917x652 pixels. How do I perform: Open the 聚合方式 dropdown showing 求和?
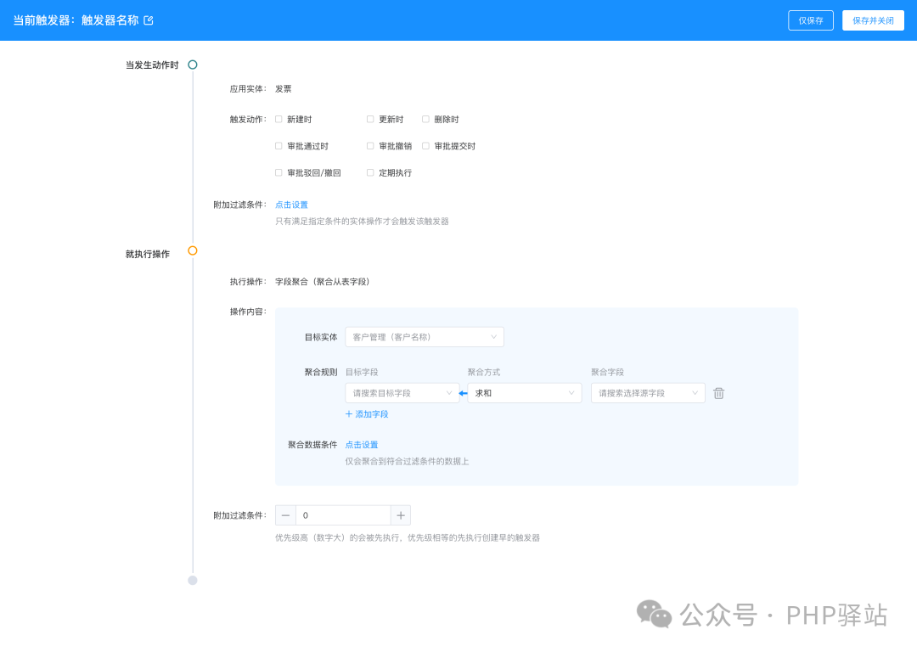pos(525,394)
